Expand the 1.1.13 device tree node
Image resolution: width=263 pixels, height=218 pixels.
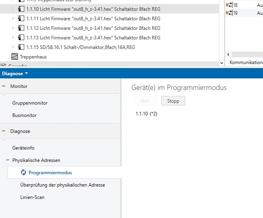click(x=13, y=38)
